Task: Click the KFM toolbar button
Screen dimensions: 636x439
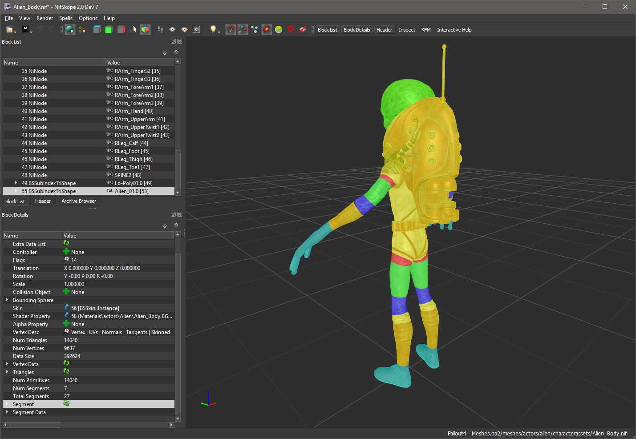Action: pos(426,30)
